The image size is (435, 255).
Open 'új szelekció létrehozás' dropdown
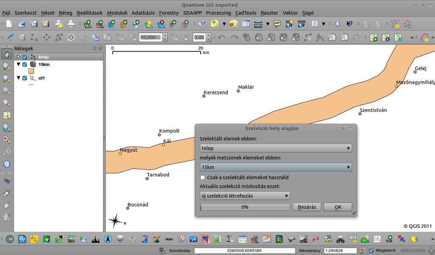tap(245, 195)
